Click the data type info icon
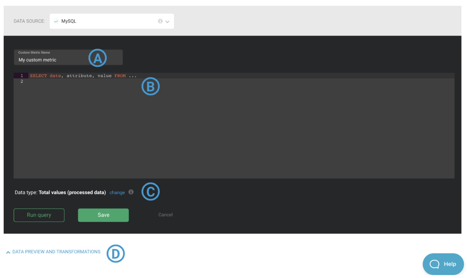This screenshot has width=467, height=278. [x=131, y=192]
